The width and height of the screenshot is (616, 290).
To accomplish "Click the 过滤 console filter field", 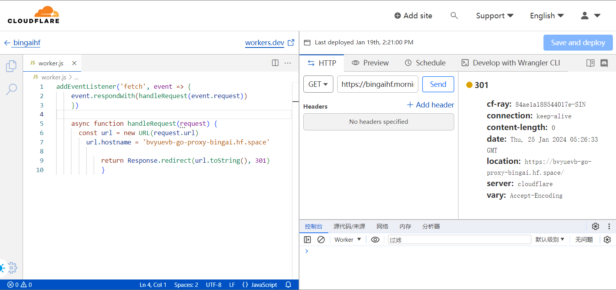I will click(x=460, y=240).
